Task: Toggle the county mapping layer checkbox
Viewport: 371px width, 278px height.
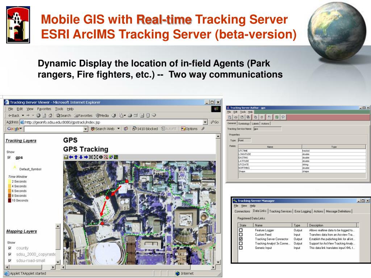Action: (x=10, y=248)
